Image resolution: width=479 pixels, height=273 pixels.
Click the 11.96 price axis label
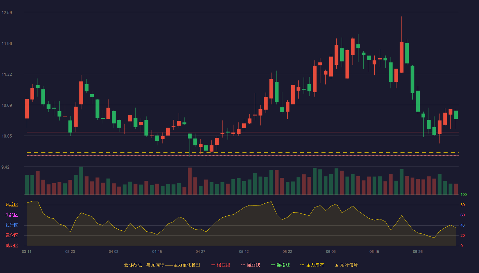click(7, 43)
